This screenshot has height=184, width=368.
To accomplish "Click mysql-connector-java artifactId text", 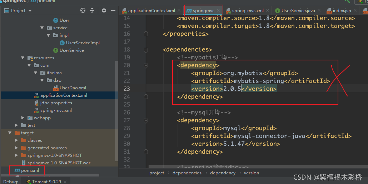I will click(x=269, y=136).
